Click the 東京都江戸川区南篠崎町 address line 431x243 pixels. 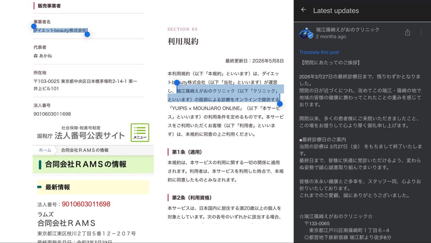(349, 230)
